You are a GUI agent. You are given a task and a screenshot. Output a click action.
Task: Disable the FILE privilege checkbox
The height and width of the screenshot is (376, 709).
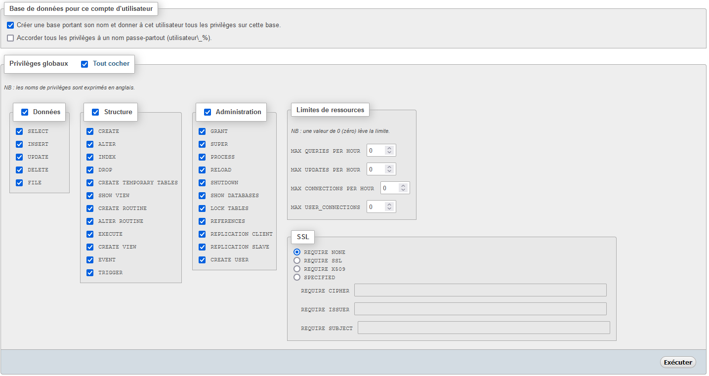point(19,183)
